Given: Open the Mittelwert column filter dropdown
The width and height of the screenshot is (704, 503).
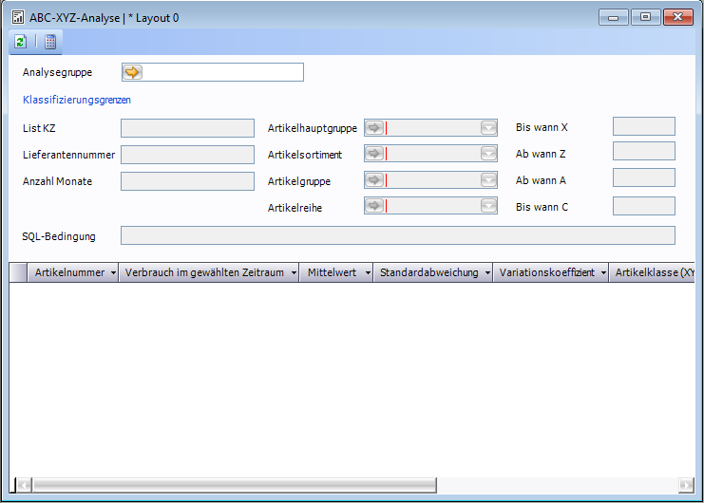Looking at the screenshot, I should (365, 273).
